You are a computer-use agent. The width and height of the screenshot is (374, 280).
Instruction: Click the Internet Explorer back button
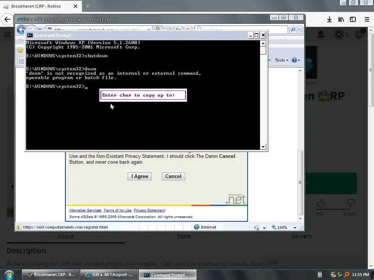(x=21, y=30)
